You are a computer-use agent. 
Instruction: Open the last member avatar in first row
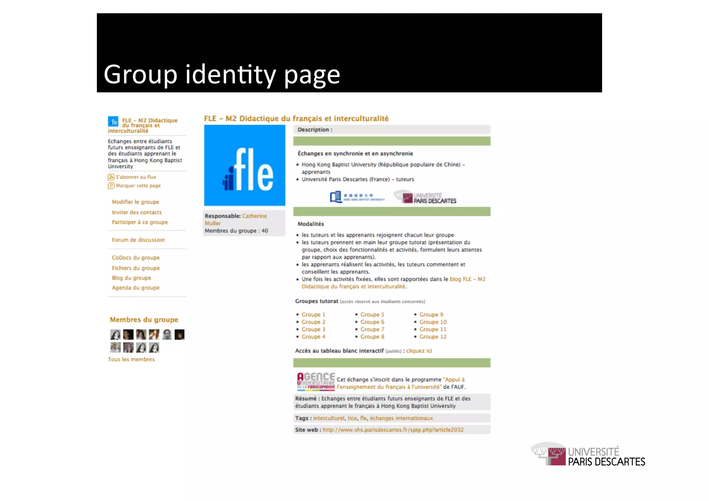pos(179,334)
